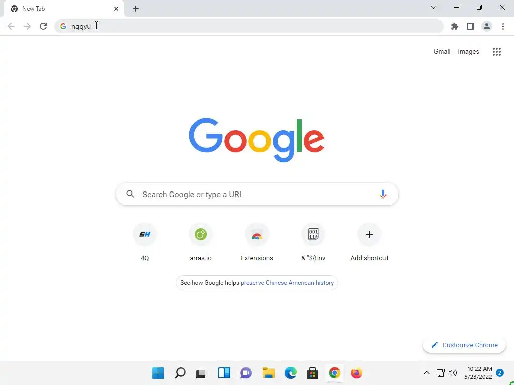514x385 pixels.
Task: Open the Windows Start menu
Action: pos(158,373)
